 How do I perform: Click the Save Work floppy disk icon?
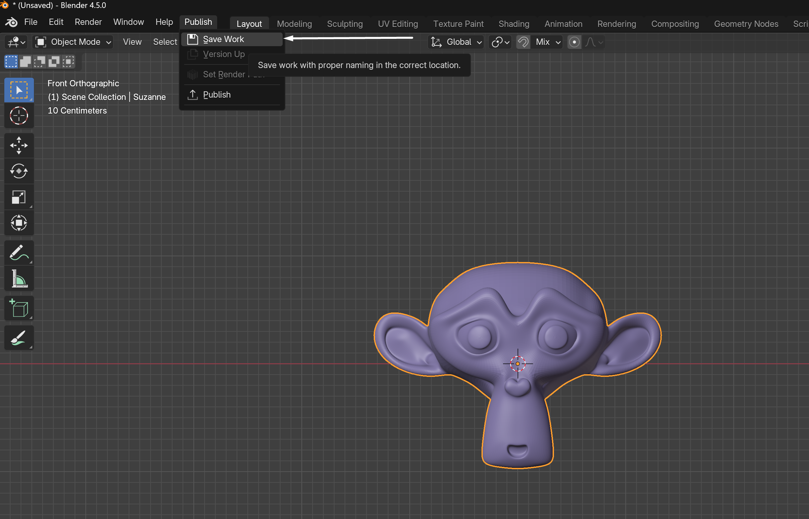193,39
